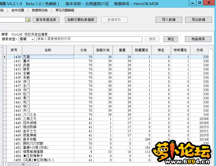Select the 血牛之力 name cell
Viewport: 216px width, 166px height.
click(48, 131)
